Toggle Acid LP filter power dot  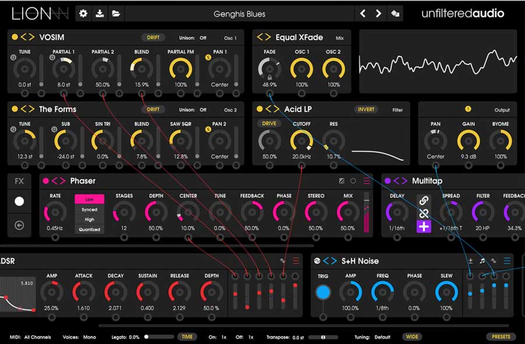tap(260, 109)
